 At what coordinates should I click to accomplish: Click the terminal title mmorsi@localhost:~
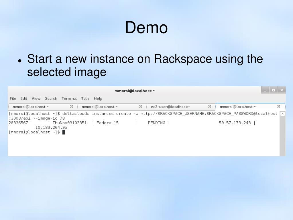[x=135, y=91]
